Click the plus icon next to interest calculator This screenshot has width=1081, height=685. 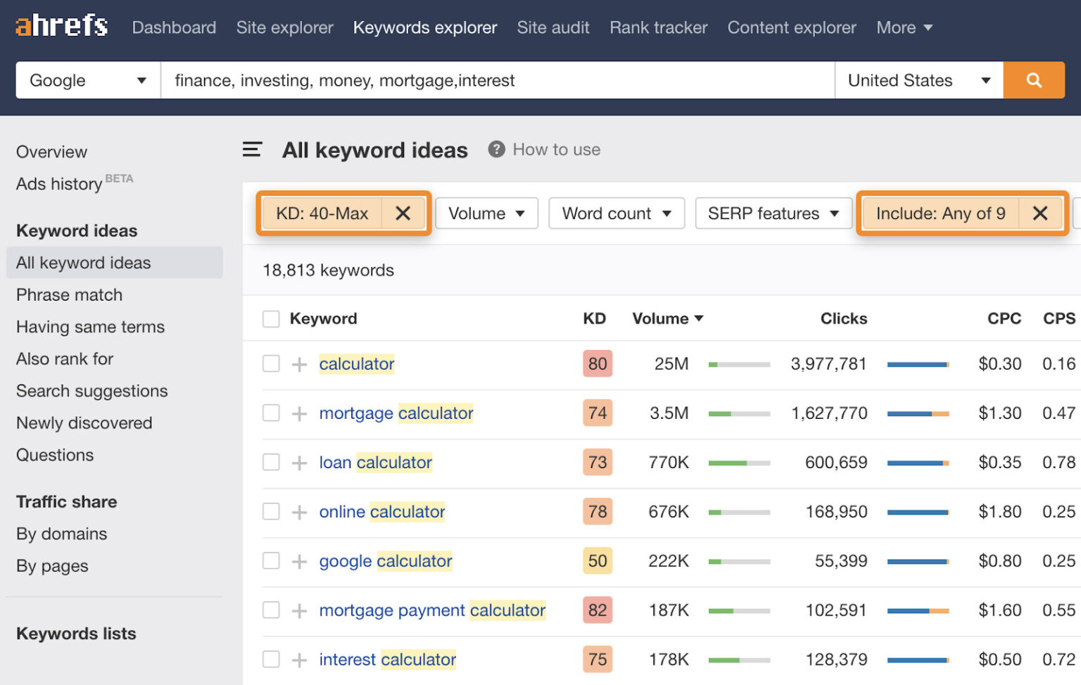299,659
